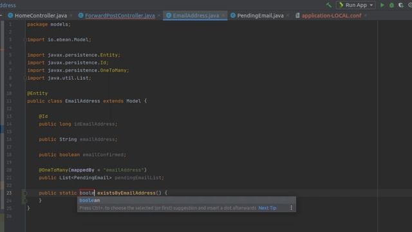Click the green Debug bug icon
Viewport: 412px width, 232px height.
(391, 5)
